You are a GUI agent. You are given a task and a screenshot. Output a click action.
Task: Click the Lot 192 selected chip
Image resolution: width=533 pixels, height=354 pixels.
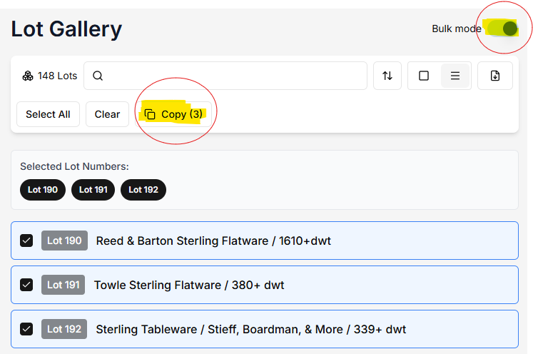tap(143, 190)
